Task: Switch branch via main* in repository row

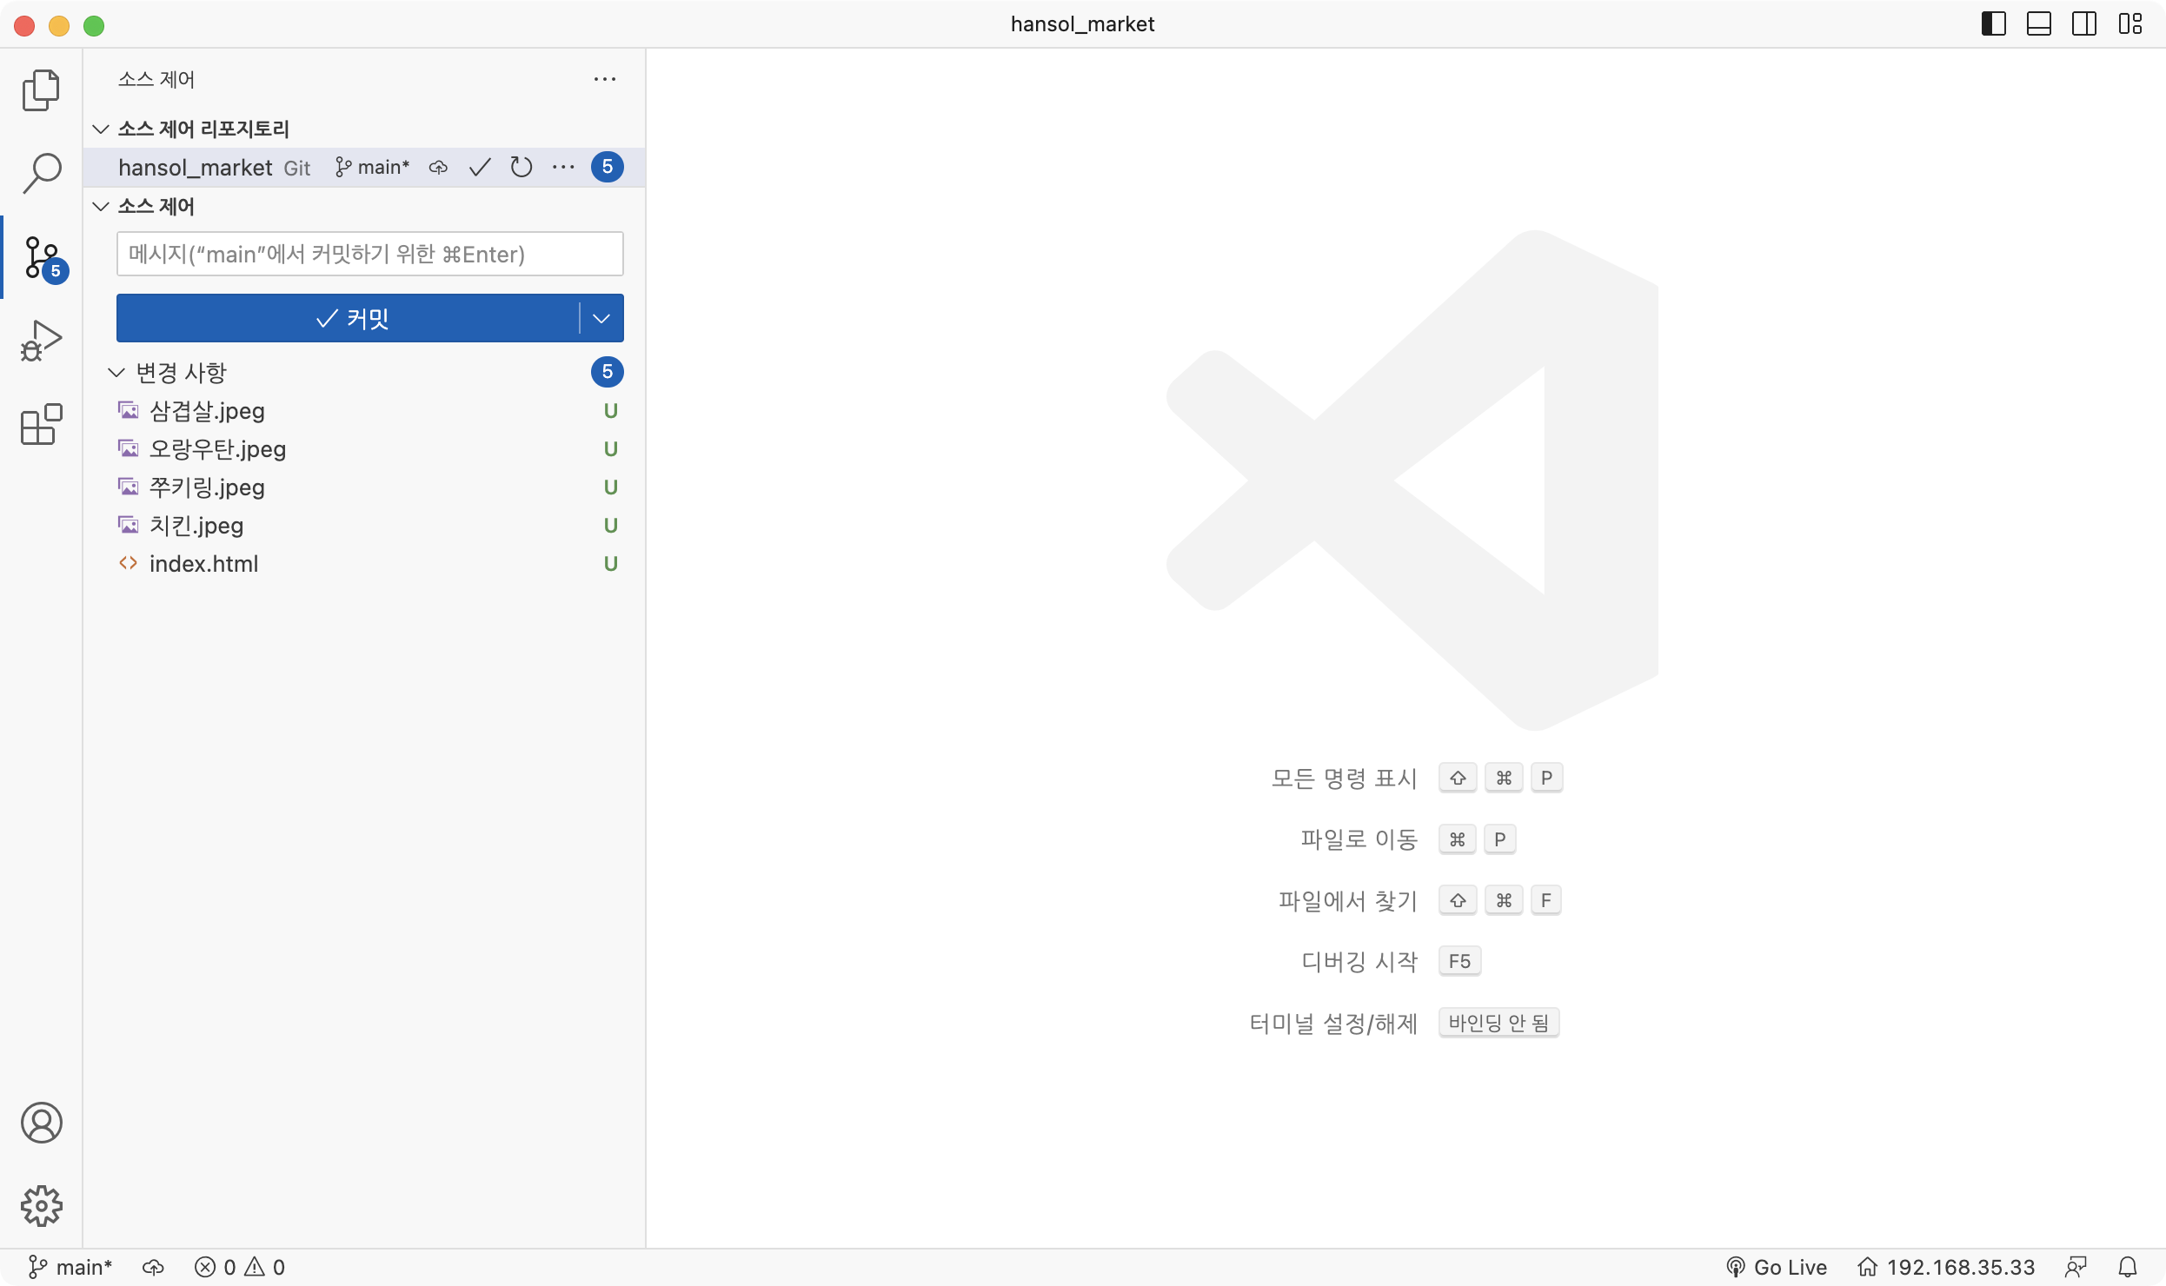Action: 372,167
